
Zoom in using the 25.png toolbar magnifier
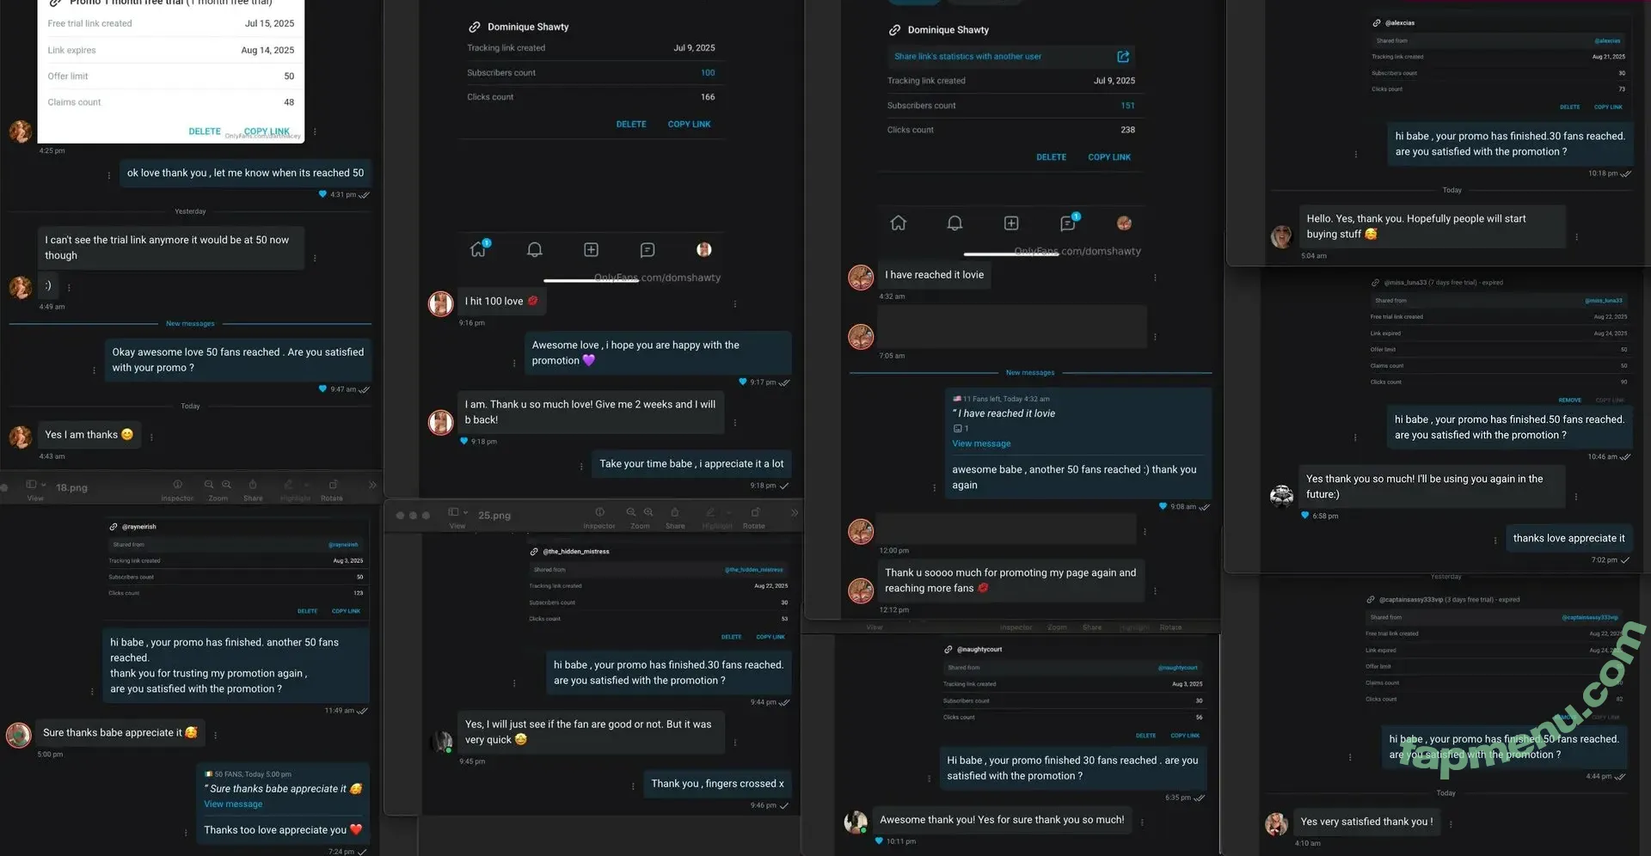tap(648, 512)
